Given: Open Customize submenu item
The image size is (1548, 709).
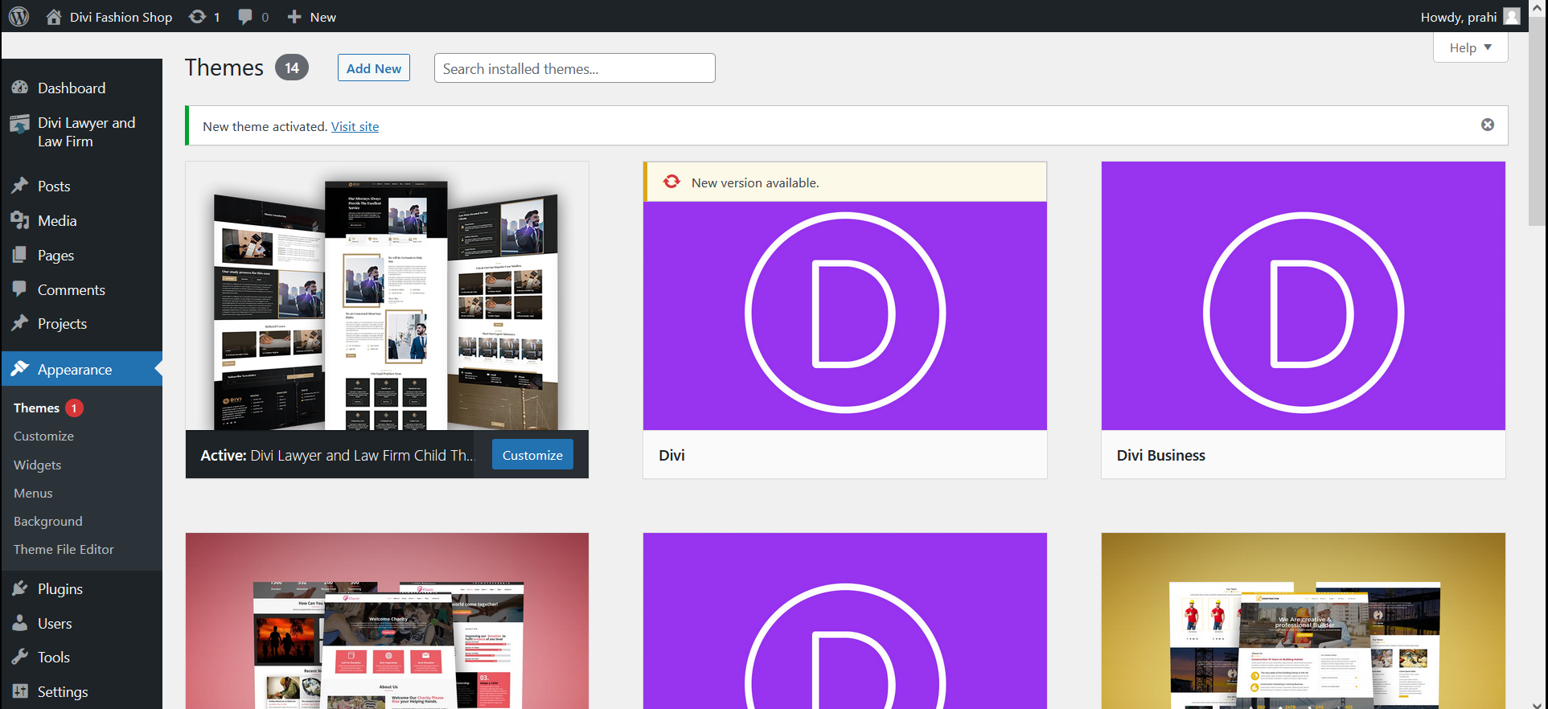Looking at the screenshot, I should click(x=43, y=436).
